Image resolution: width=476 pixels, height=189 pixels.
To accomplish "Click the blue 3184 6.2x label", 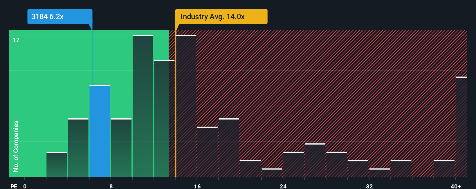I will point(60,17).
